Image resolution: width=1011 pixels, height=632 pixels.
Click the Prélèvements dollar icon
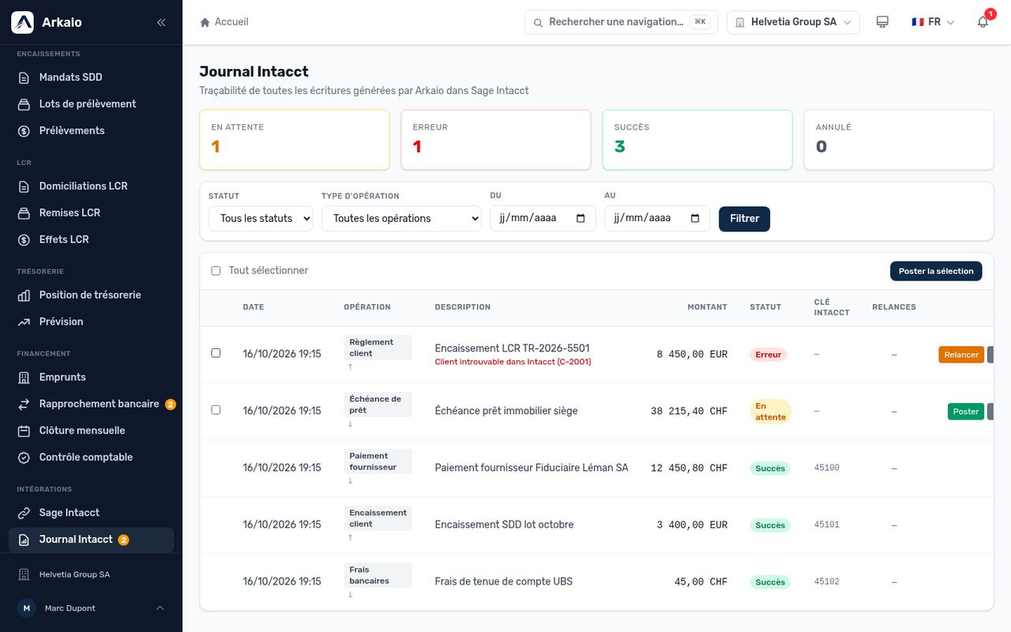(x=24, y=131)
